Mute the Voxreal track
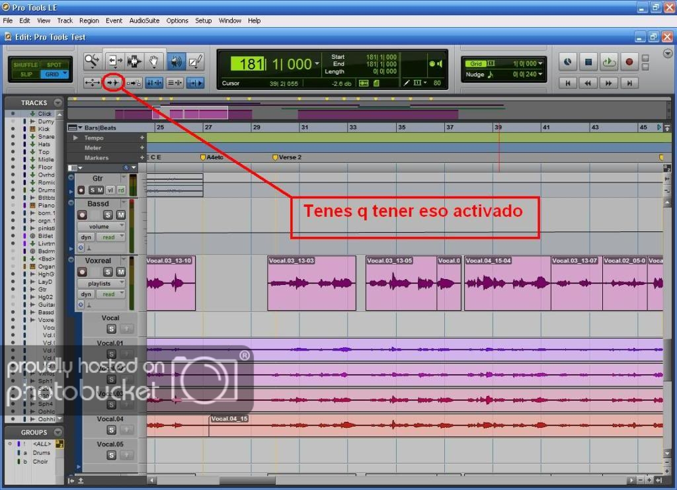Image resolution: width=677 pixels, height=490 pixels. coord(120,272)
